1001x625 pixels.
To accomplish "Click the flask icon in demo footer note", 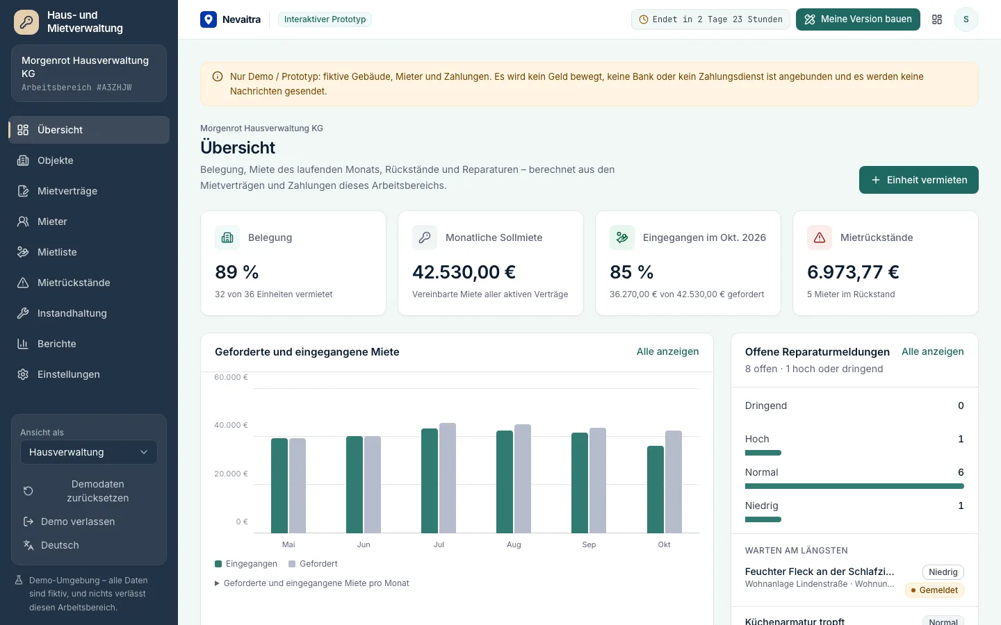I will [19, 580].
